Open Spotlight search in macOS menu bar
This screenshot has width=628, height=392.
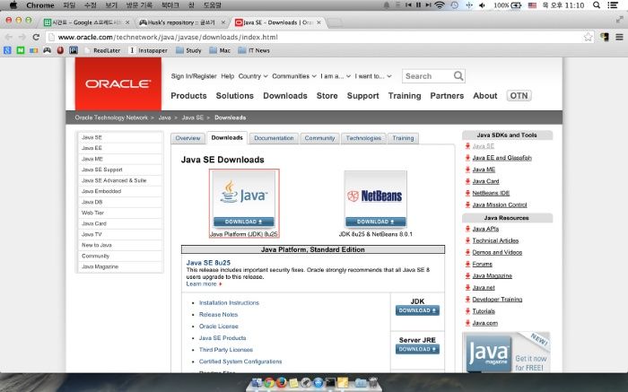[597, 5]
